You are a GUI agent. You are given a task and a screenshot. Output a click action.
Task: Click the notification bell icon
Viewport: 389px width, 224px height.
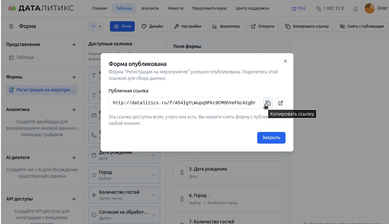355,9
